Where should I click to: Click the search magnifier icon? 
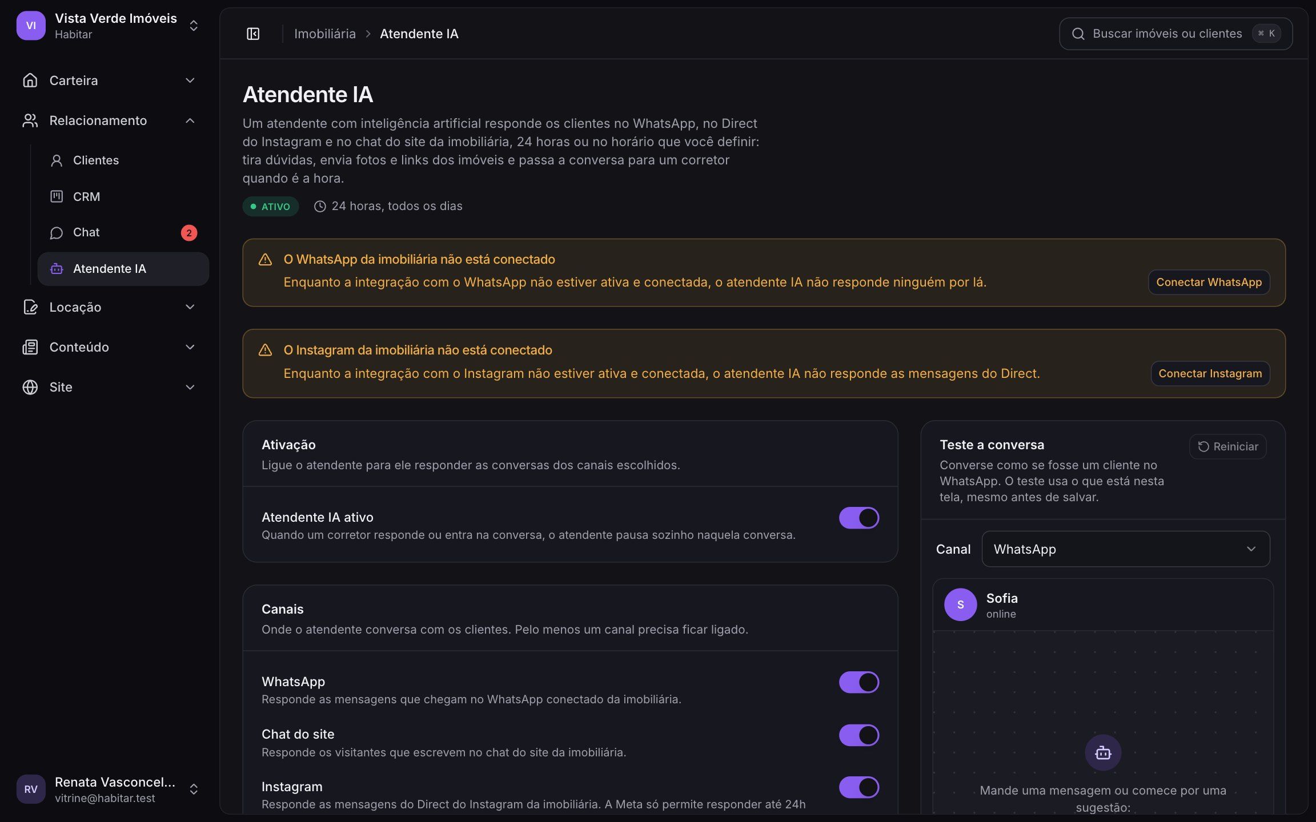click(1078, 34)
